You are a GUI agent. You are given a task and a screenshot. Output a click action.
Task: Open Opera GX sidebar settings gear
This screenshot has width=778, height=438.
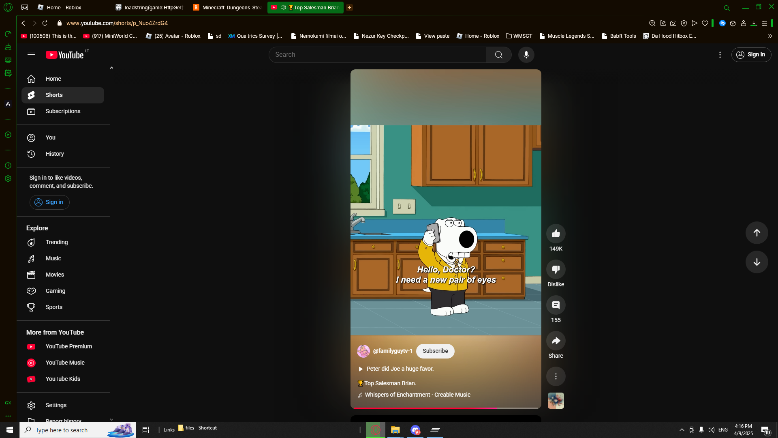(x=8, y=178)
